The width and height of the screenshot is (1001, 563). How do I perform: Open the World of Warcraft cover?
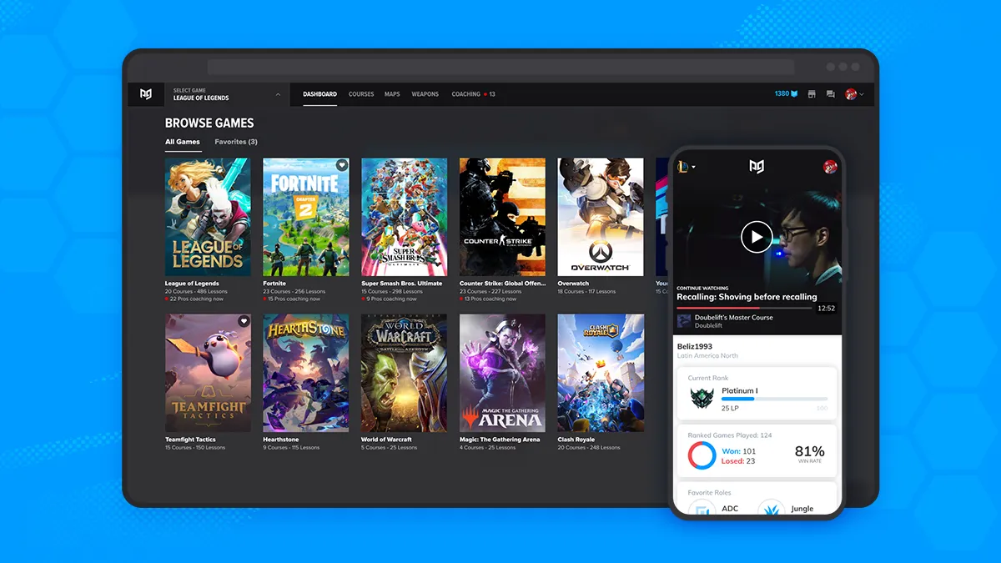pyautogui.click(x=404, y=373)
